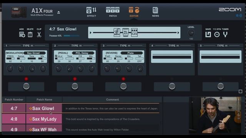Click the Plate Mix knob

129,68
